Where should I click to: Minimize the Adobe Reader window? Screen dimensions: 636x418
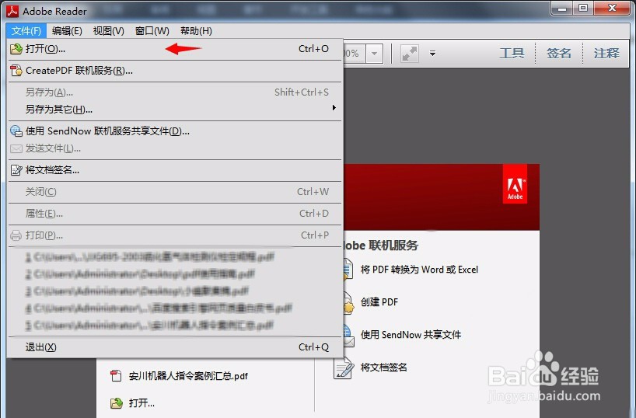tap(562, 9)
